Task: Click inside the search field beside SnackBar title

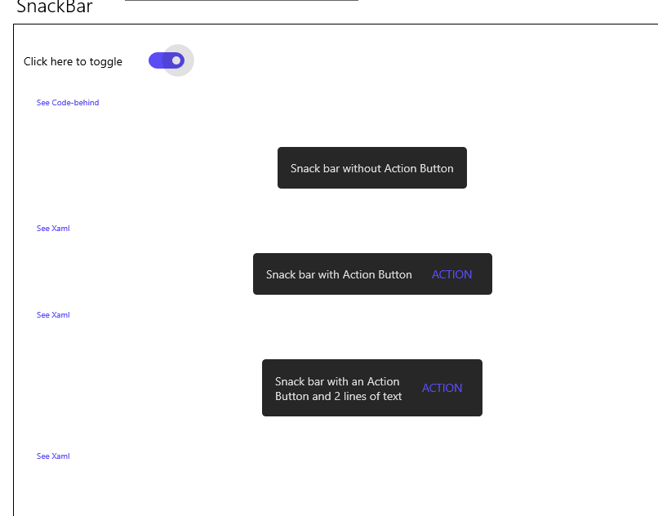Action: click(x=241, y=5)
